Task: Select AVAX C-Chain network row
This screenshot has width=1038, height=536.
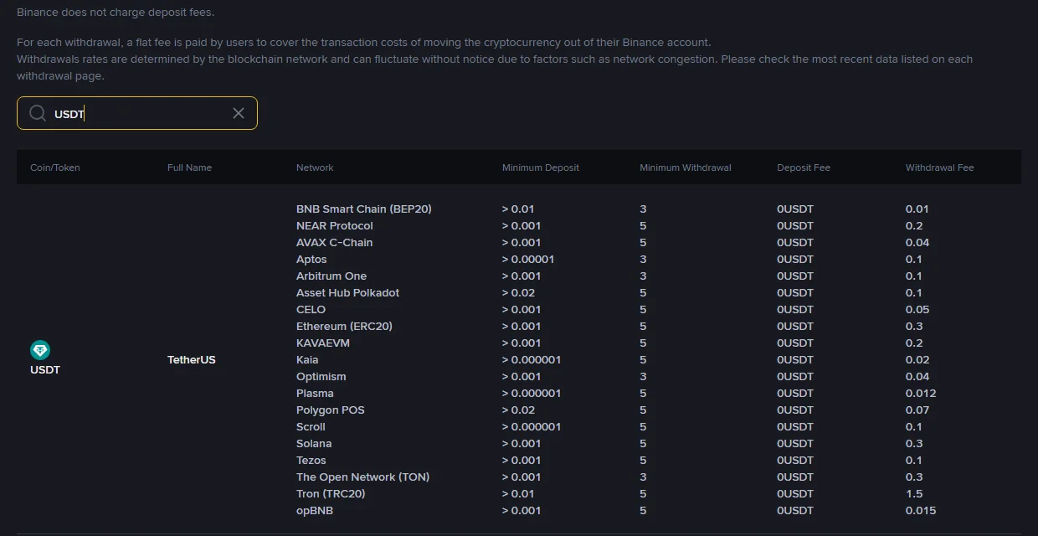Action: point(335,242)
